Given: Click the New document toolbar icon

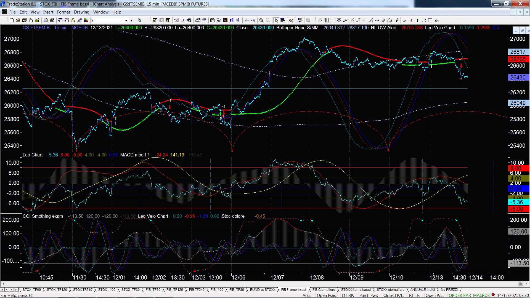Looking at the screenshot, I should [12, 20].
